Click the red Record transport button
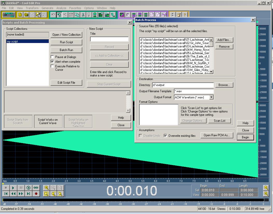 point(36,194)
